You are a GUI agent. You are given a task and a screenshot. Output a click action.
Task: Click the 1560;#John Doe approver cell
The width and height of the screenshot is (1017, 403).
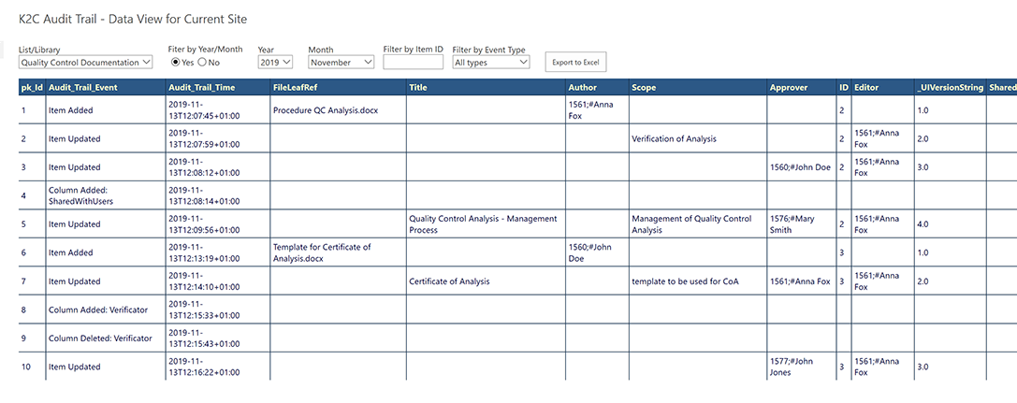(800, 167)
